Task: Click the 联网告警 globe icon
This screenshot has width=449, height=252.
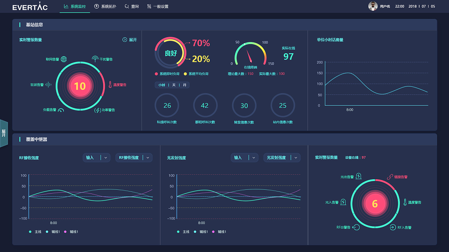Action: 63,59
